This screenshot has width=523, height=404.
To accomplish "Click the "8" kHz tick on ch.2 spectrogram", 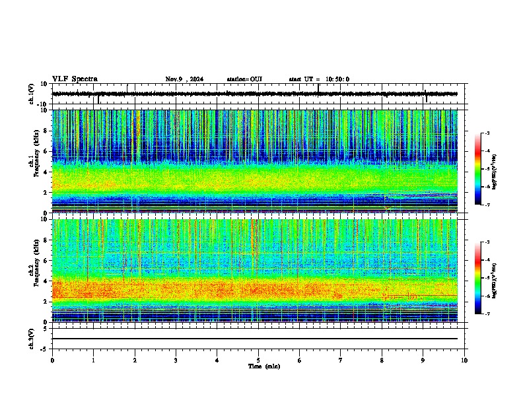I will (x=46, y=240).
